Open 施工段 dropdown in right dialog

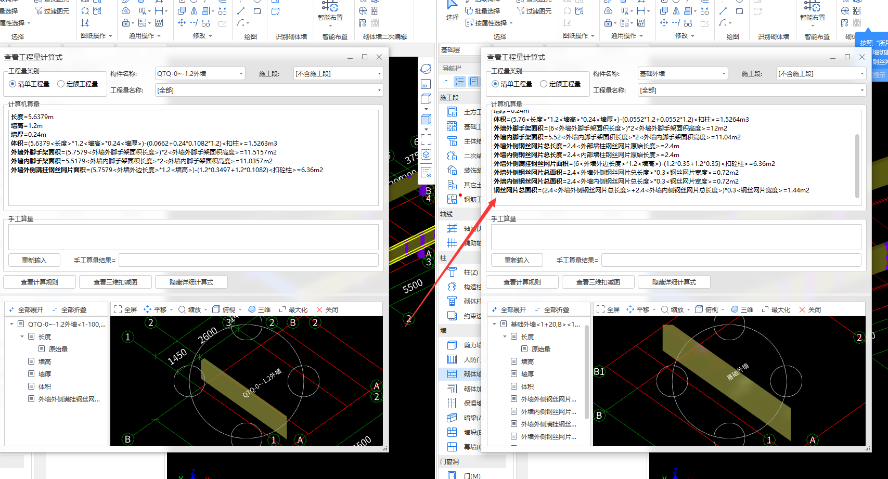click(821, 74)
